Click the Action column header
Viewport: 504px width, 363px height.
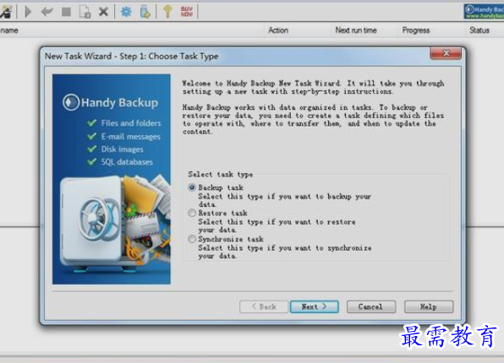pyautogui.click(x=278, y=30)
